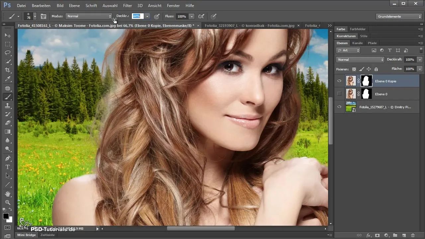425x239 pixels.
Task: Lock all with padlock in Fixieren
Action: click(376, 69)
